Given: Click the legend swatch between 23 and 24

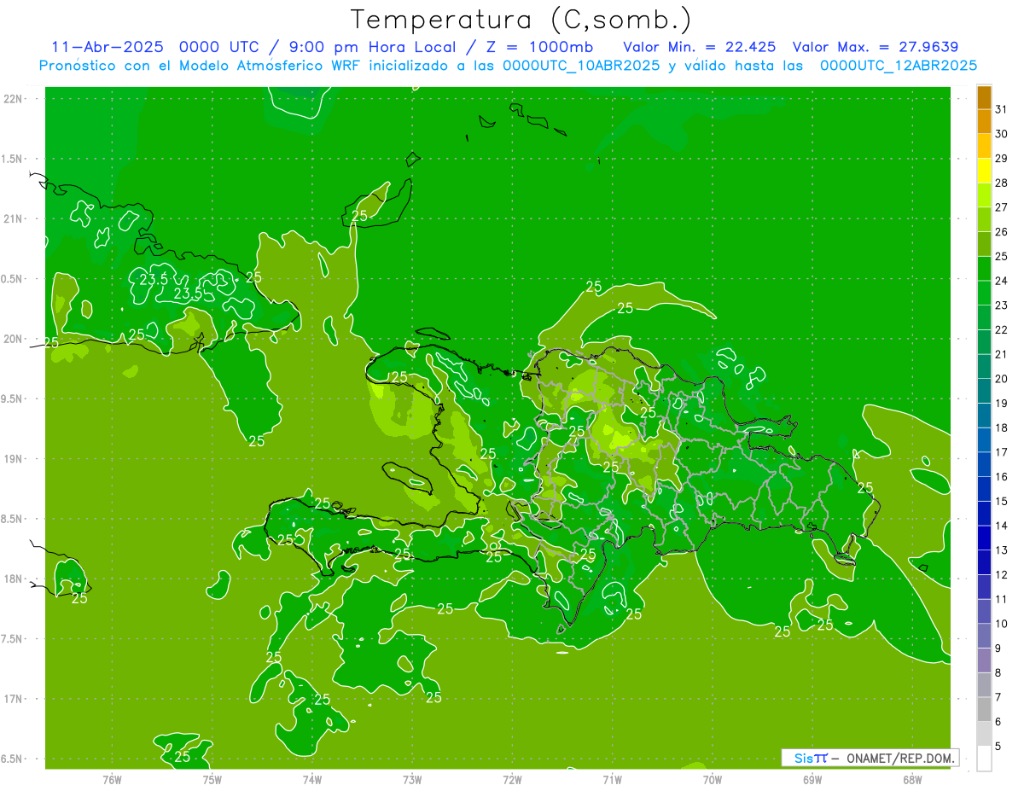Looking at the screenshot, I should pyautogui.click(x=984, y=293).
